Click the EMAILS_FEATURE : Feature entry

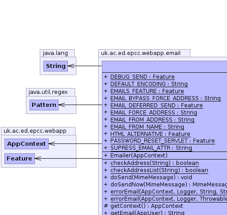pos(147,91)
